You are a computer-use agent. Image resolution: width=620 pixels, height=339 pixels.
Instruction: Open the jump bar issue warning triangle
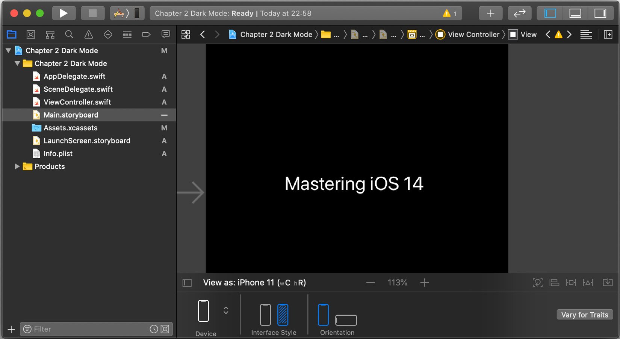(559, 35)
